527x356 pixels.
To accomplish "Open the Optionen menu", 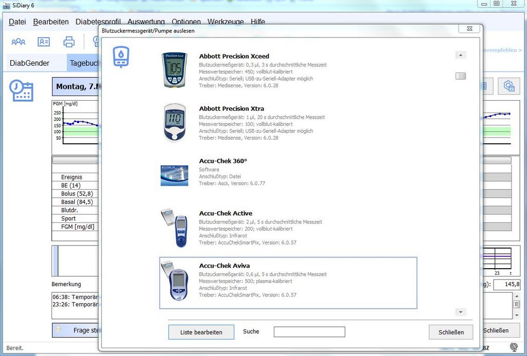I will point(186,22).
